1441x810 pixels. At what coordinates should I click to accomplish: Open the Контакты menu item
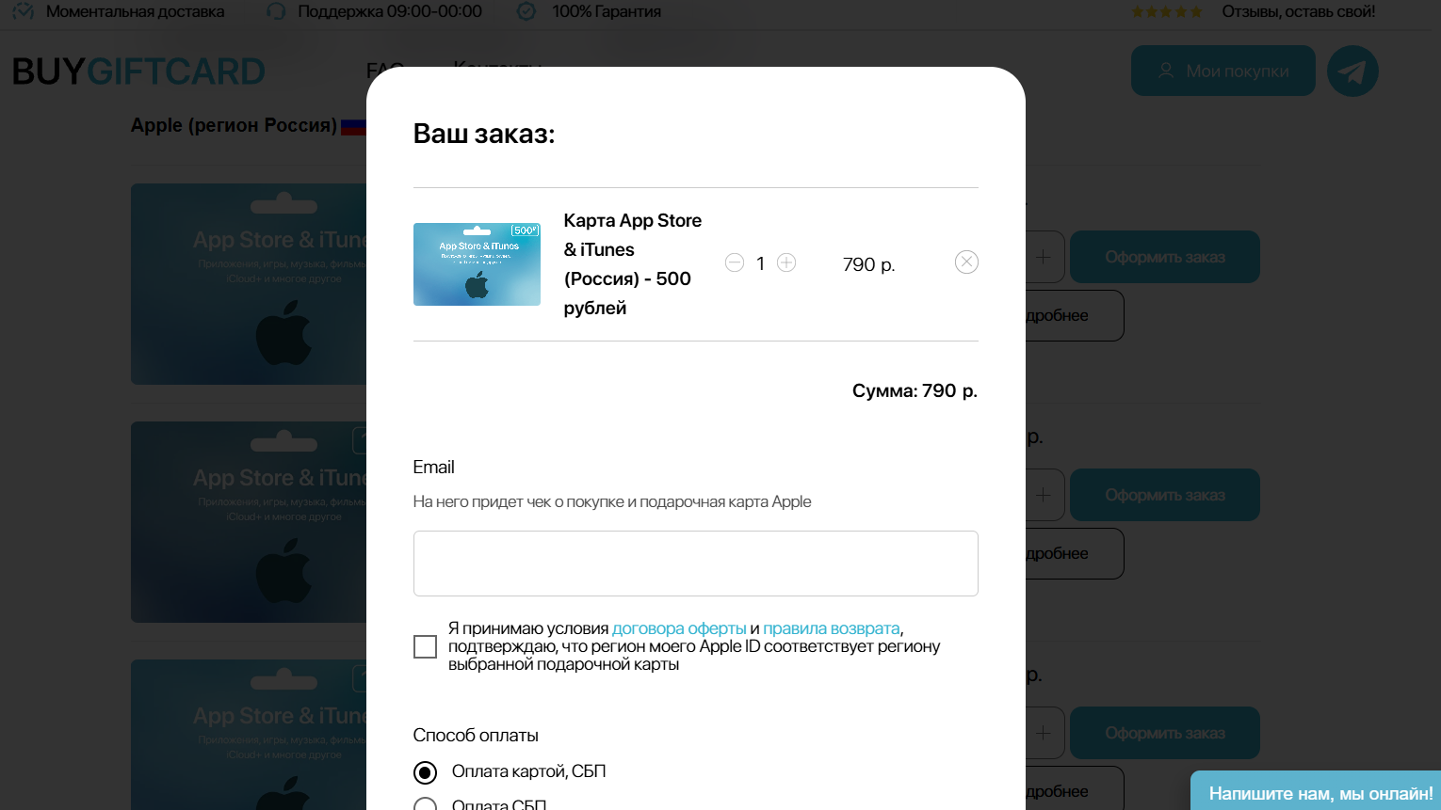pos(498,70)
